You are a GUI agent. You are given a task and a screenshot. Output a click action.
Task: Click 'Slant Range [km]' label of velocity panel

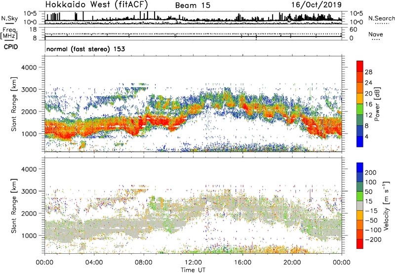(x=14, y=206)
